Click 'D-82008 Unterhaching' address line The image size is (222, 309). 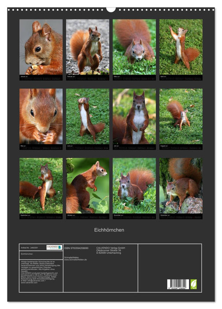[x=108, y=253]
